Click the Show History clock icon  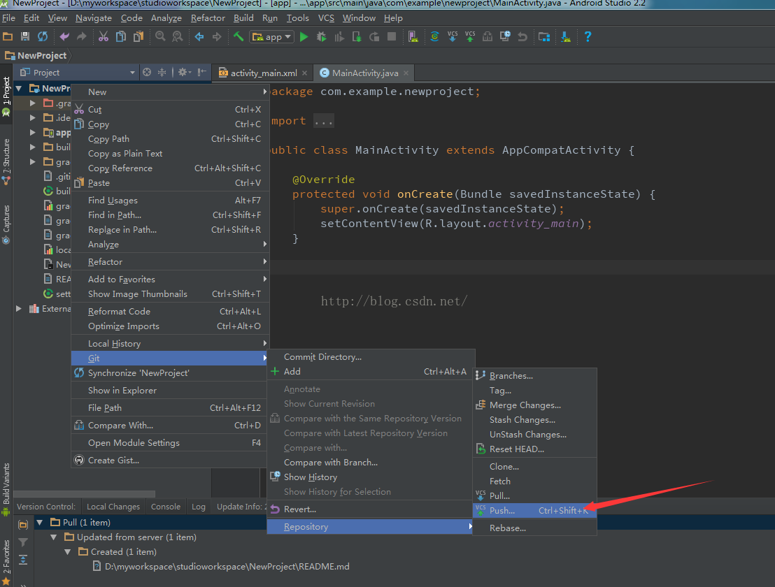505,36
